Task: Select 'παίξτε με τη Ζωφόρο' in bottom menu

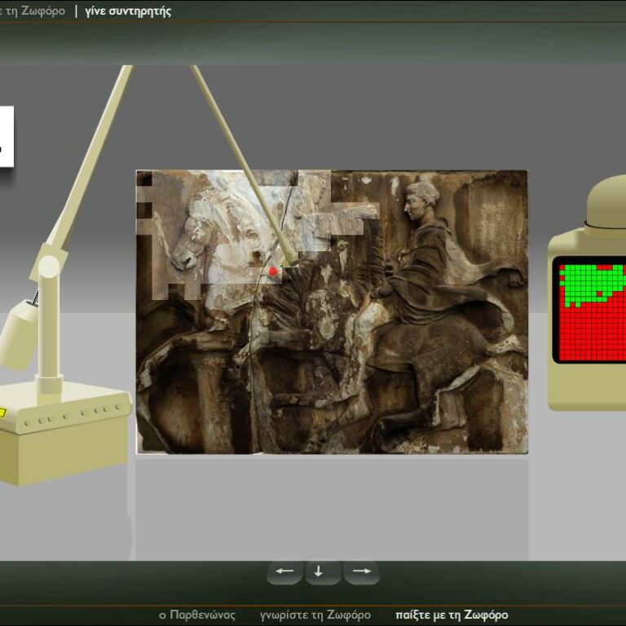Action: [452, 615]
